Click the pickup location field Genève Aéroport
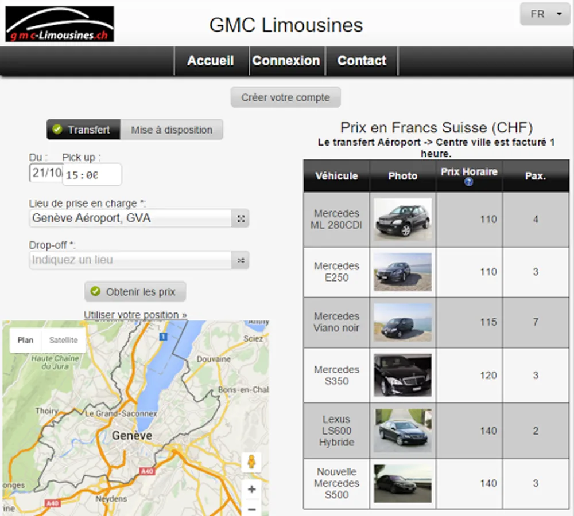The image size is (574, 516). click(x=130, y=218)
